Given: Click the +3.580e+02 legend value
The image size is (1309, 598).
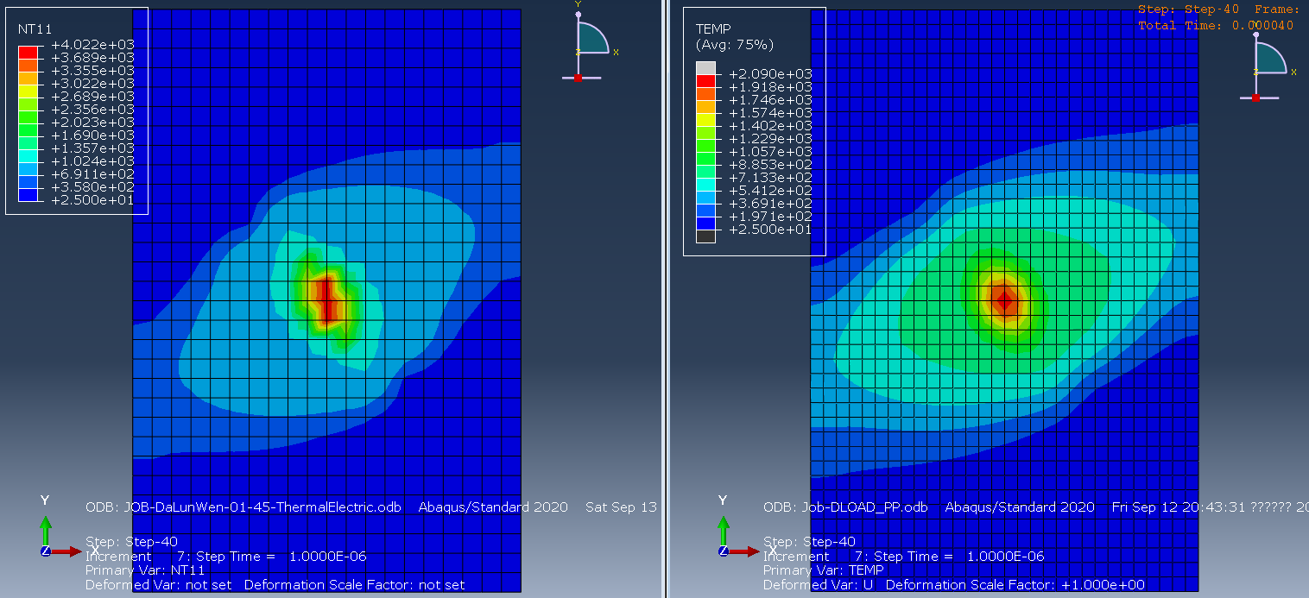Looking at the screenshot, I should click(x=92, y=187).
